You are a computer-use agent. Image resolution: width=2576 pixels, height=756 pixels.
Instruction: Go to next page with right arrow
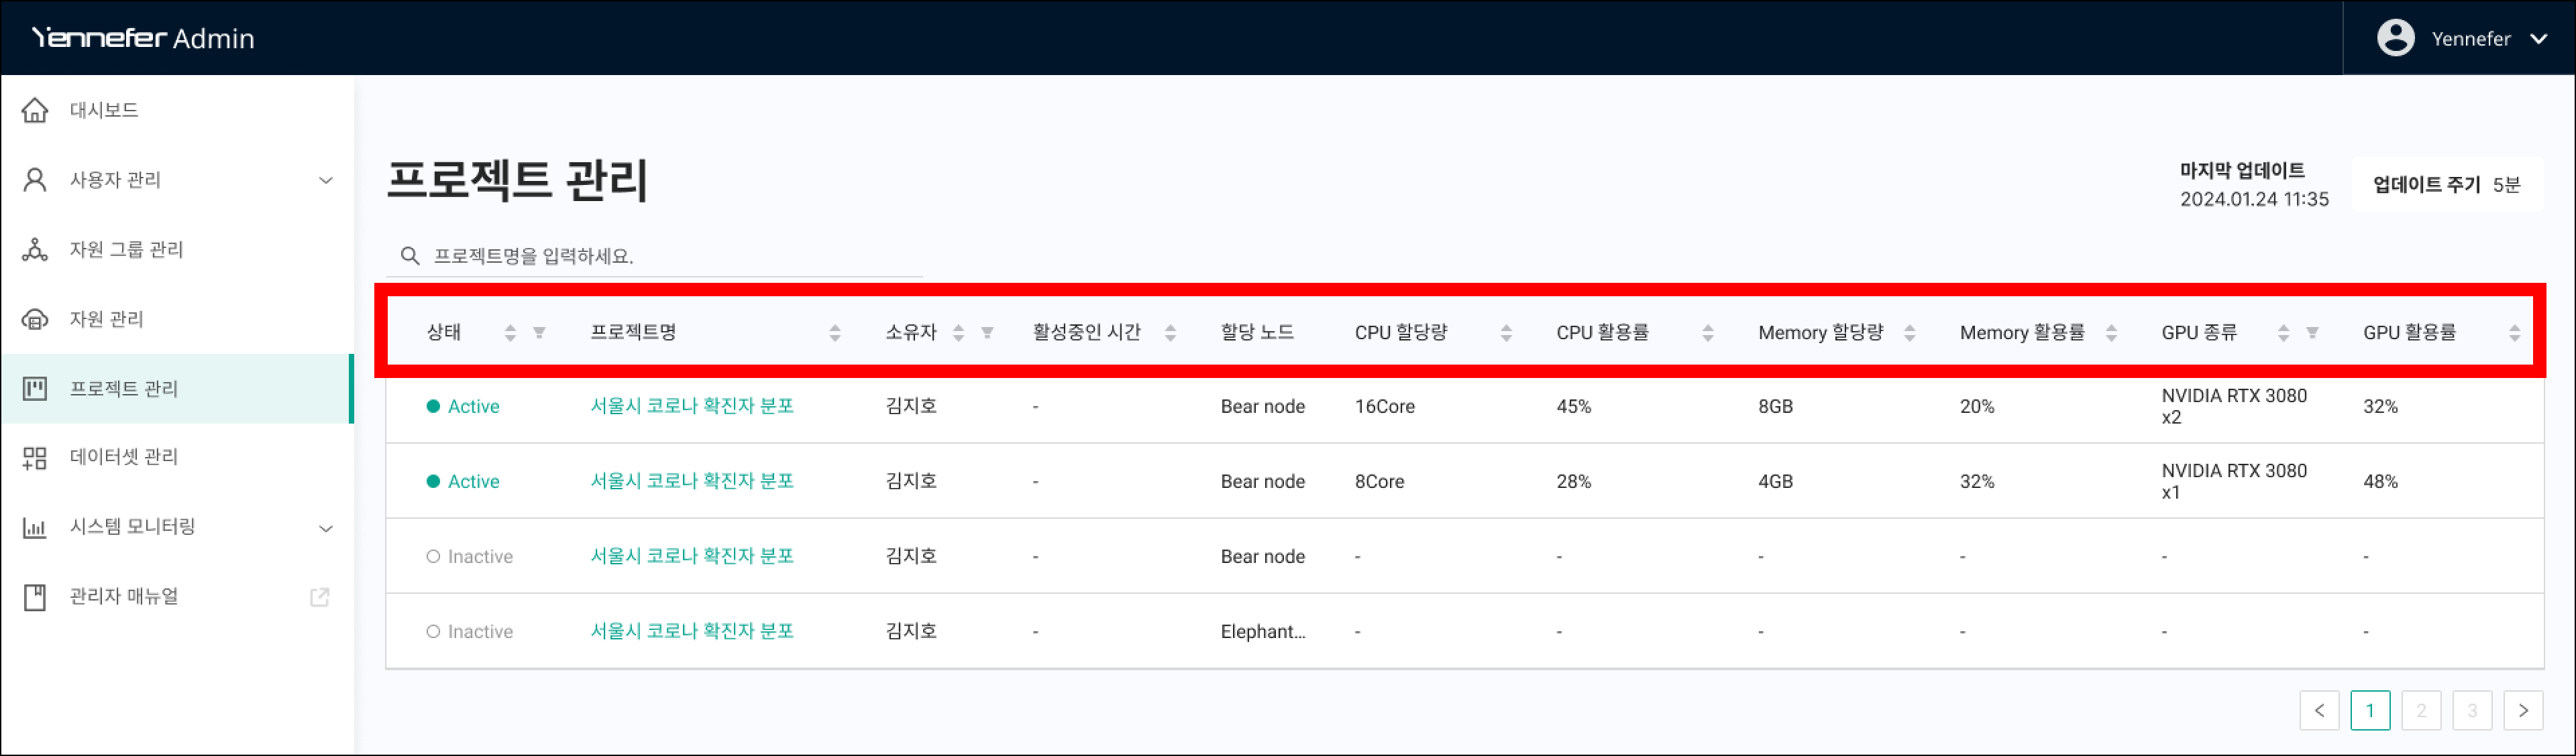pos(2523,710)
